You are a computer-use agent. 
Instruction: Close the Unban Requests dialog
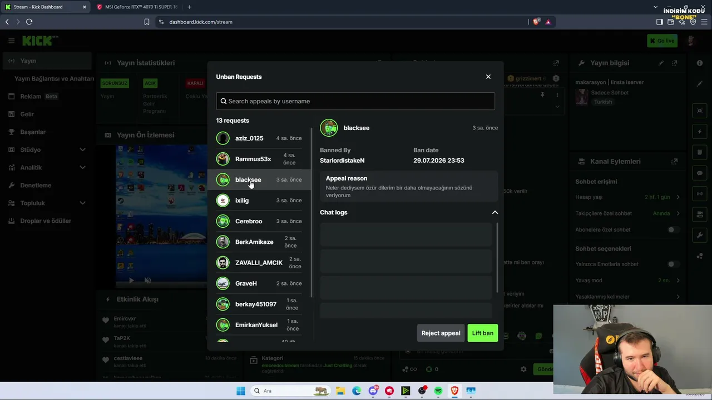coord(488,77)
